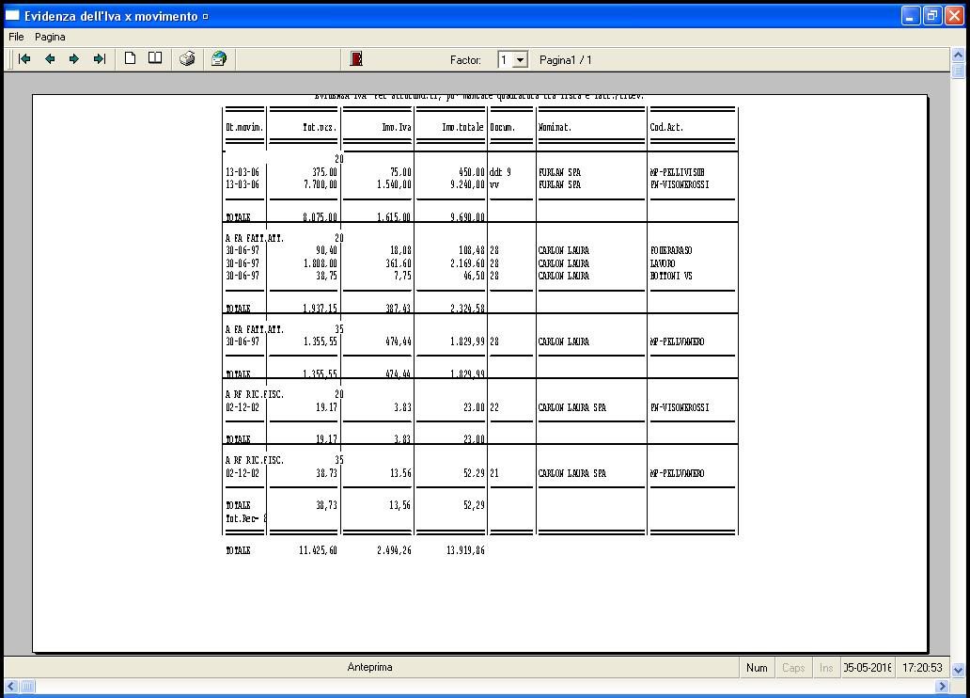
Task: Click the grand total VAT 2.494,26
Action: (x=394, y=550)
